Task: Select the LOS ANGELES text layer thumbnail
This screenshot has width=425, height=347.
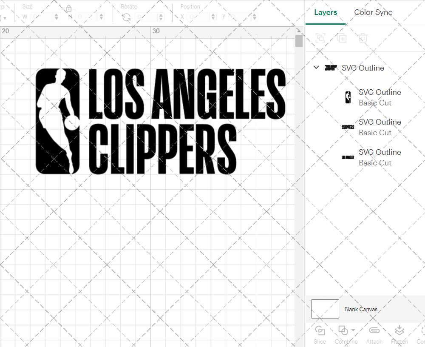Action: 348,157
